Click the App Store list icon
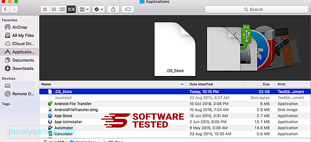The image size is (311, 142). (50, 116)
